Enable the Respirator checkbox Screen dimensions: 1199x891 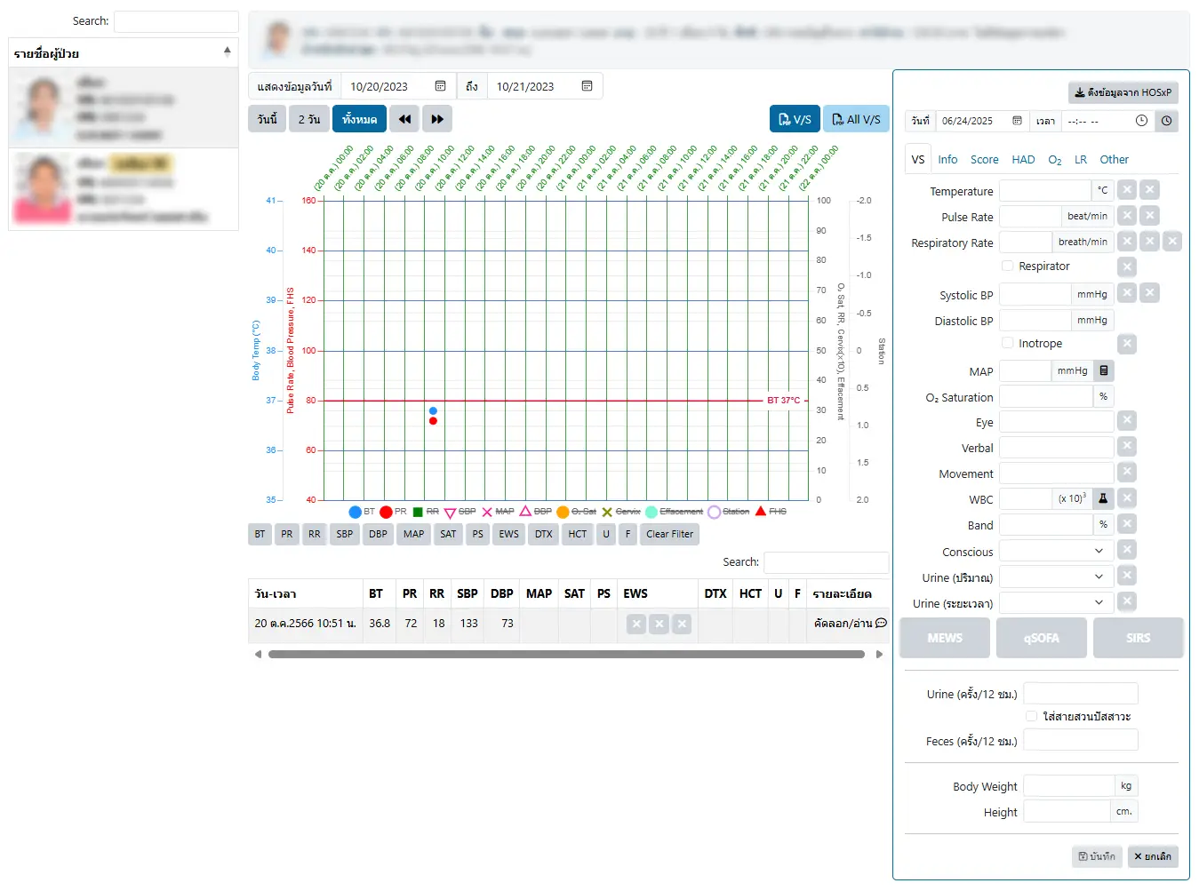[1007, 266]
